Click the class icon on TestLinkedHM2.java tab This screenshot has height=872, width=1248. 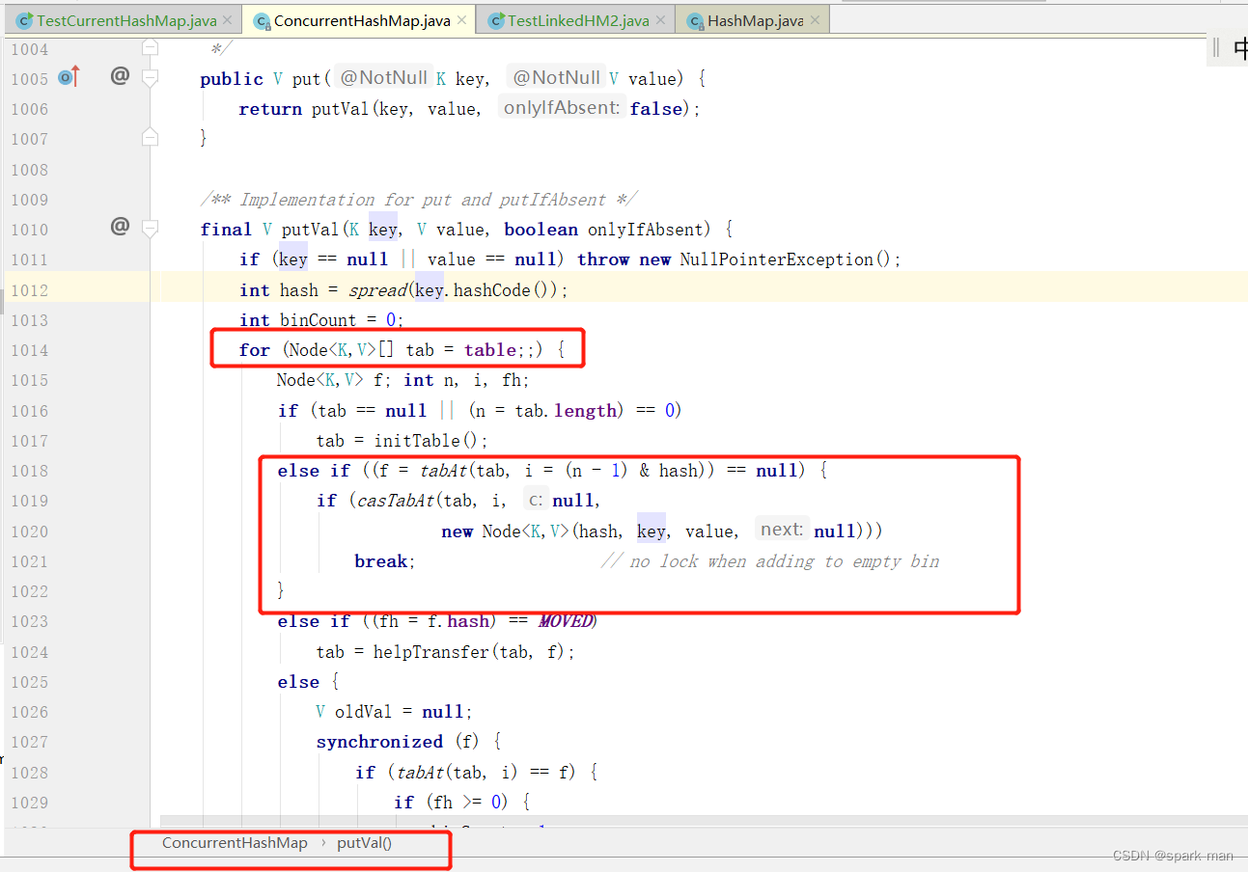496,21
